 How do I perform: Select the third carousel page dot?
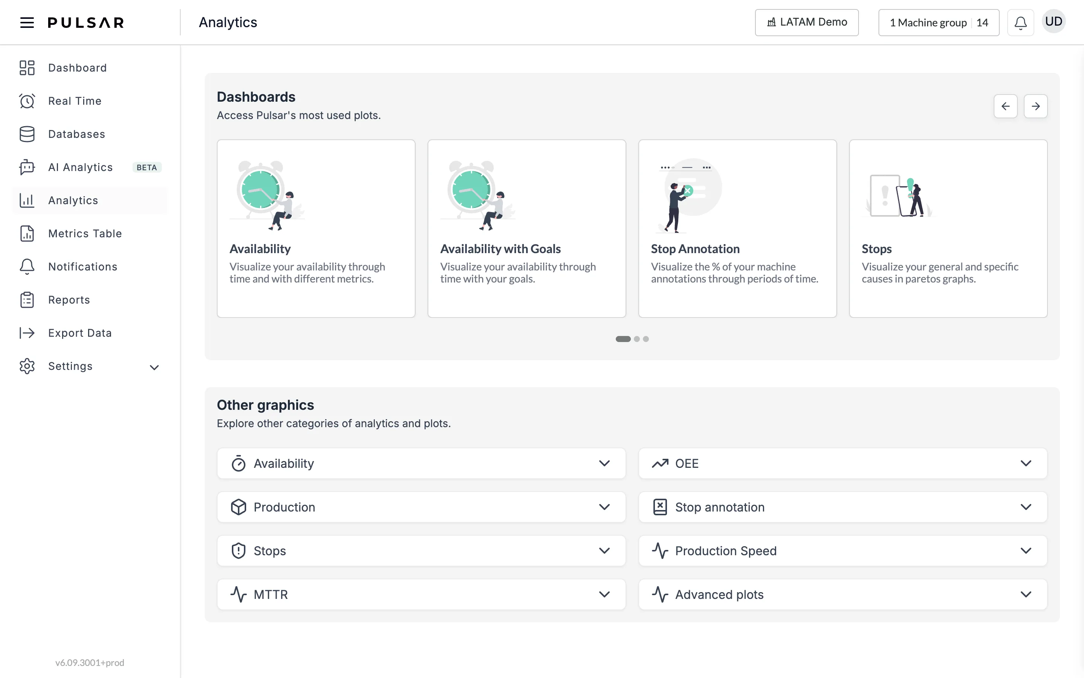646,339
